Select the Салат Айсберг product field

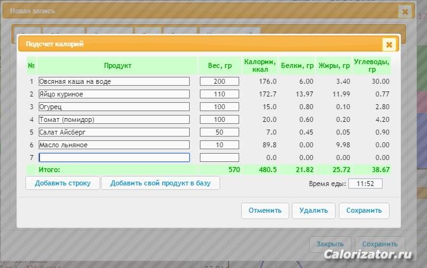tap(114, 132)
